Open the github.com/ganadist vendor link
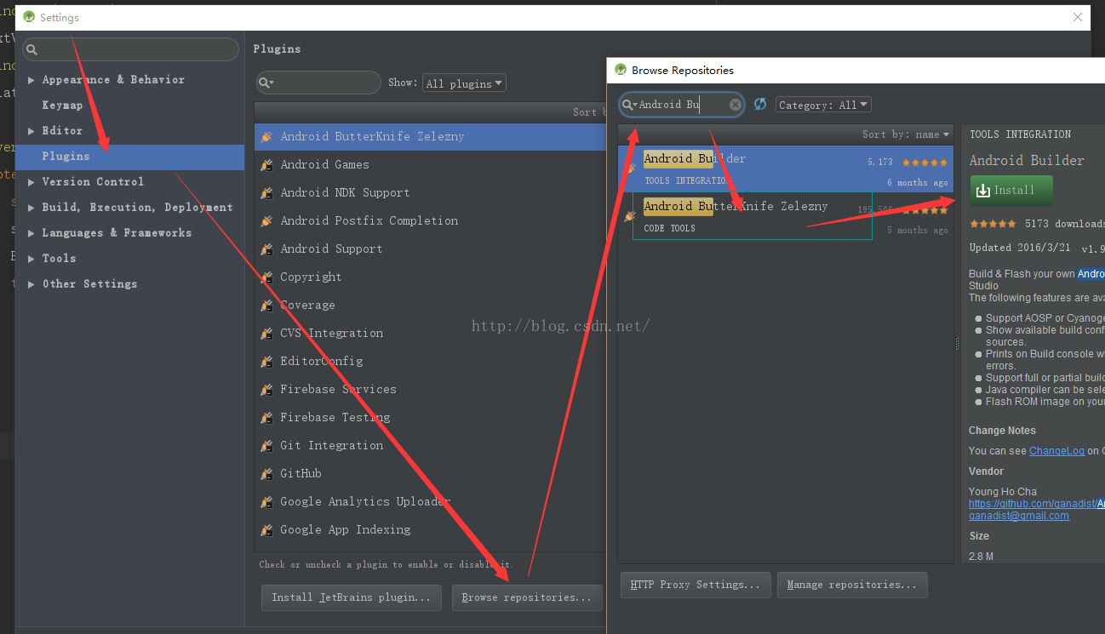1105x634 pixels. pyautogui.click(x=1037, y=504)
